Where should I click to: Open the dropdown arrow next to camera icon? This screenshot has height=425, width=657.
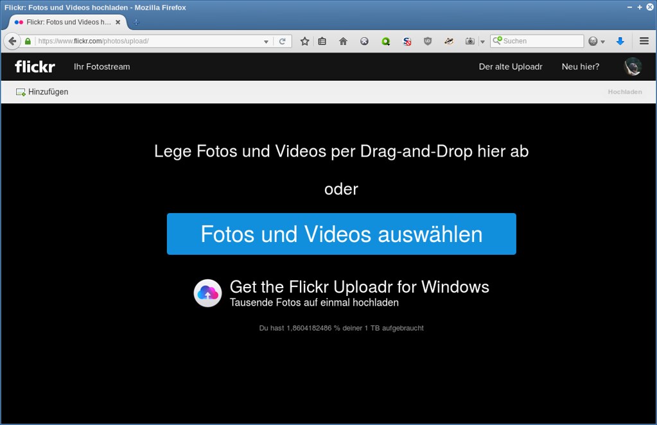tap(482, 42)
